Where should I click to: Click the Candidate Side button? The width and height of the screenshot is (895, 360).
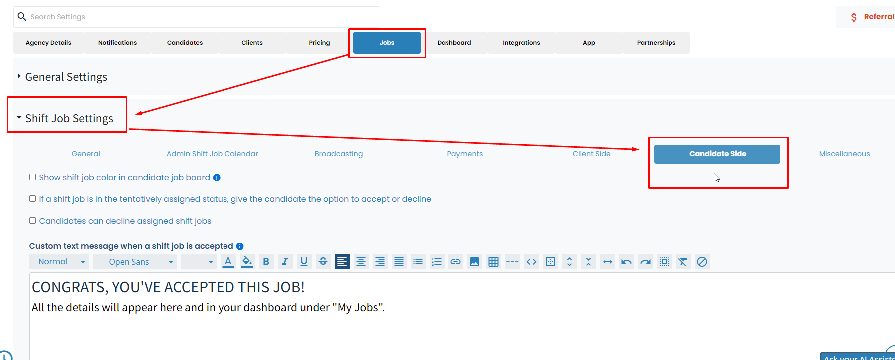[717, 154]
